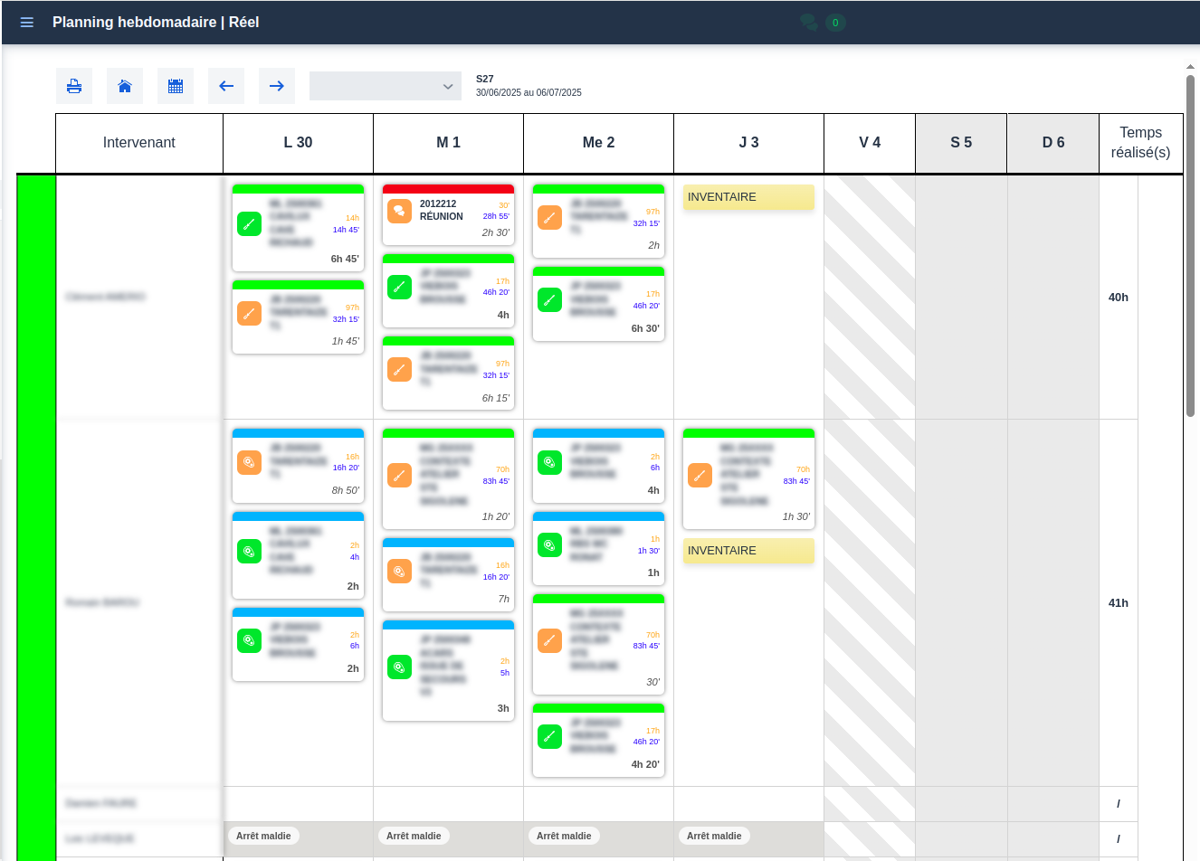Viewport: 1200px width, 861px height.
Task: Open the chat messages icon in header
Action: [808, 22]
